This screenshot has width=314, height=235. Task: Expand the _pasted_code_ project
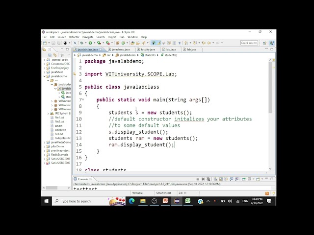point(45,60)
